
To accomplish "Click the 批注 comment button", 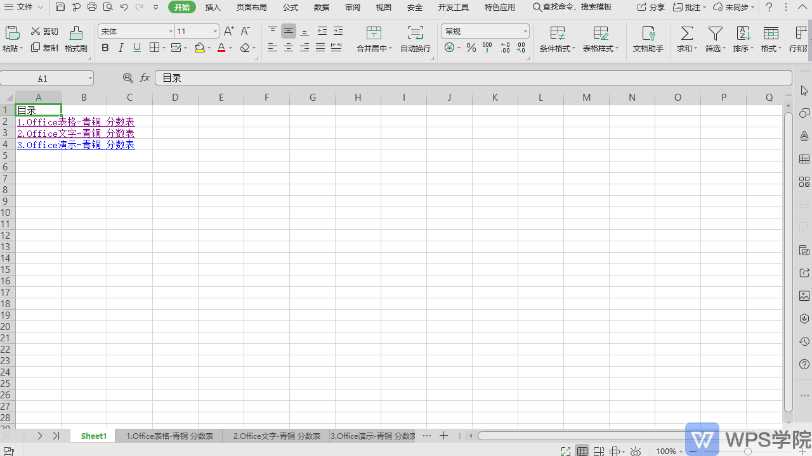I will (689, 7).
